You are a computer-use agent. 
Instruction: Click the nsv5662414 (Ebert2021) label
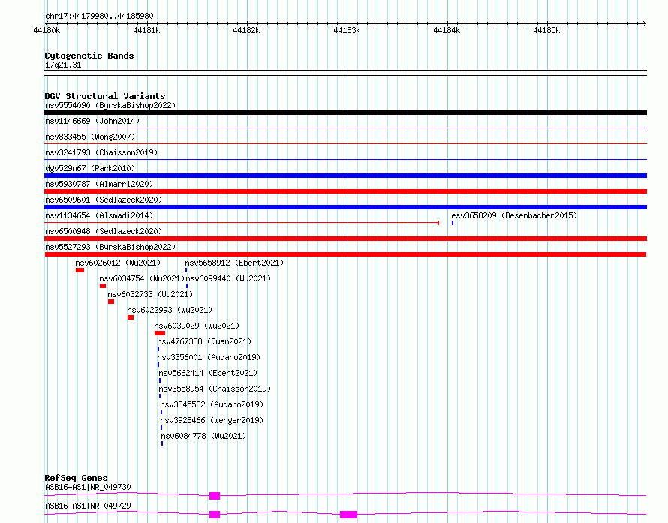coord(208,373)
